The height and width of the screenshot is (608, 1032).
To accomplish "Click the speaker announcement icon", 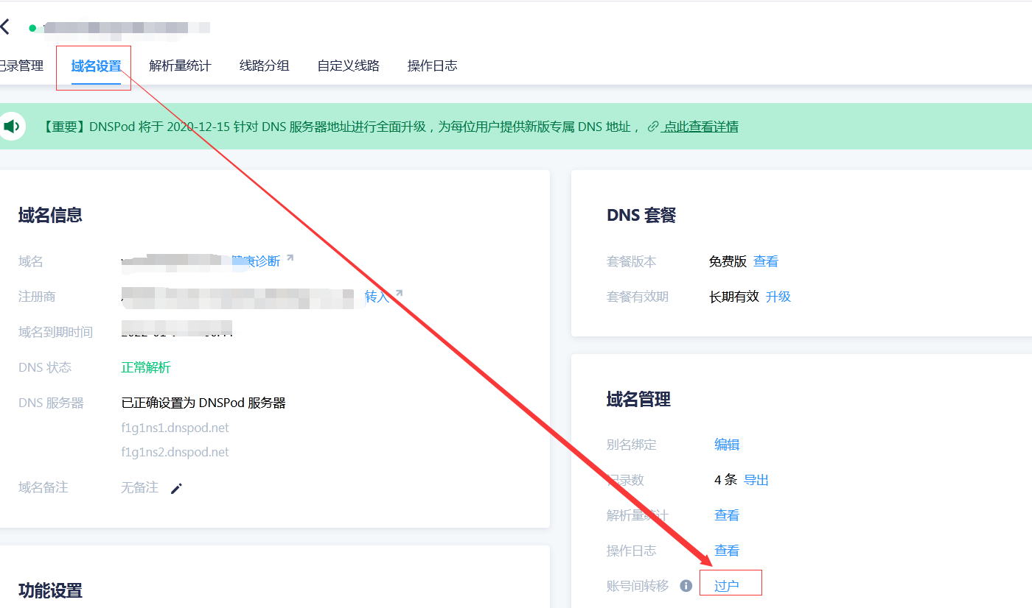I will [x=12, y=125].
